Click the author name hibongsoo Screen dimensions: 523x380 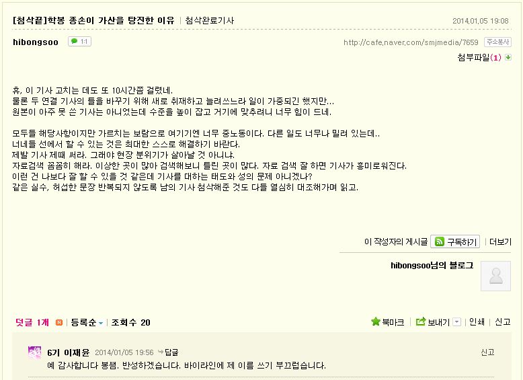tap(36, 42)
